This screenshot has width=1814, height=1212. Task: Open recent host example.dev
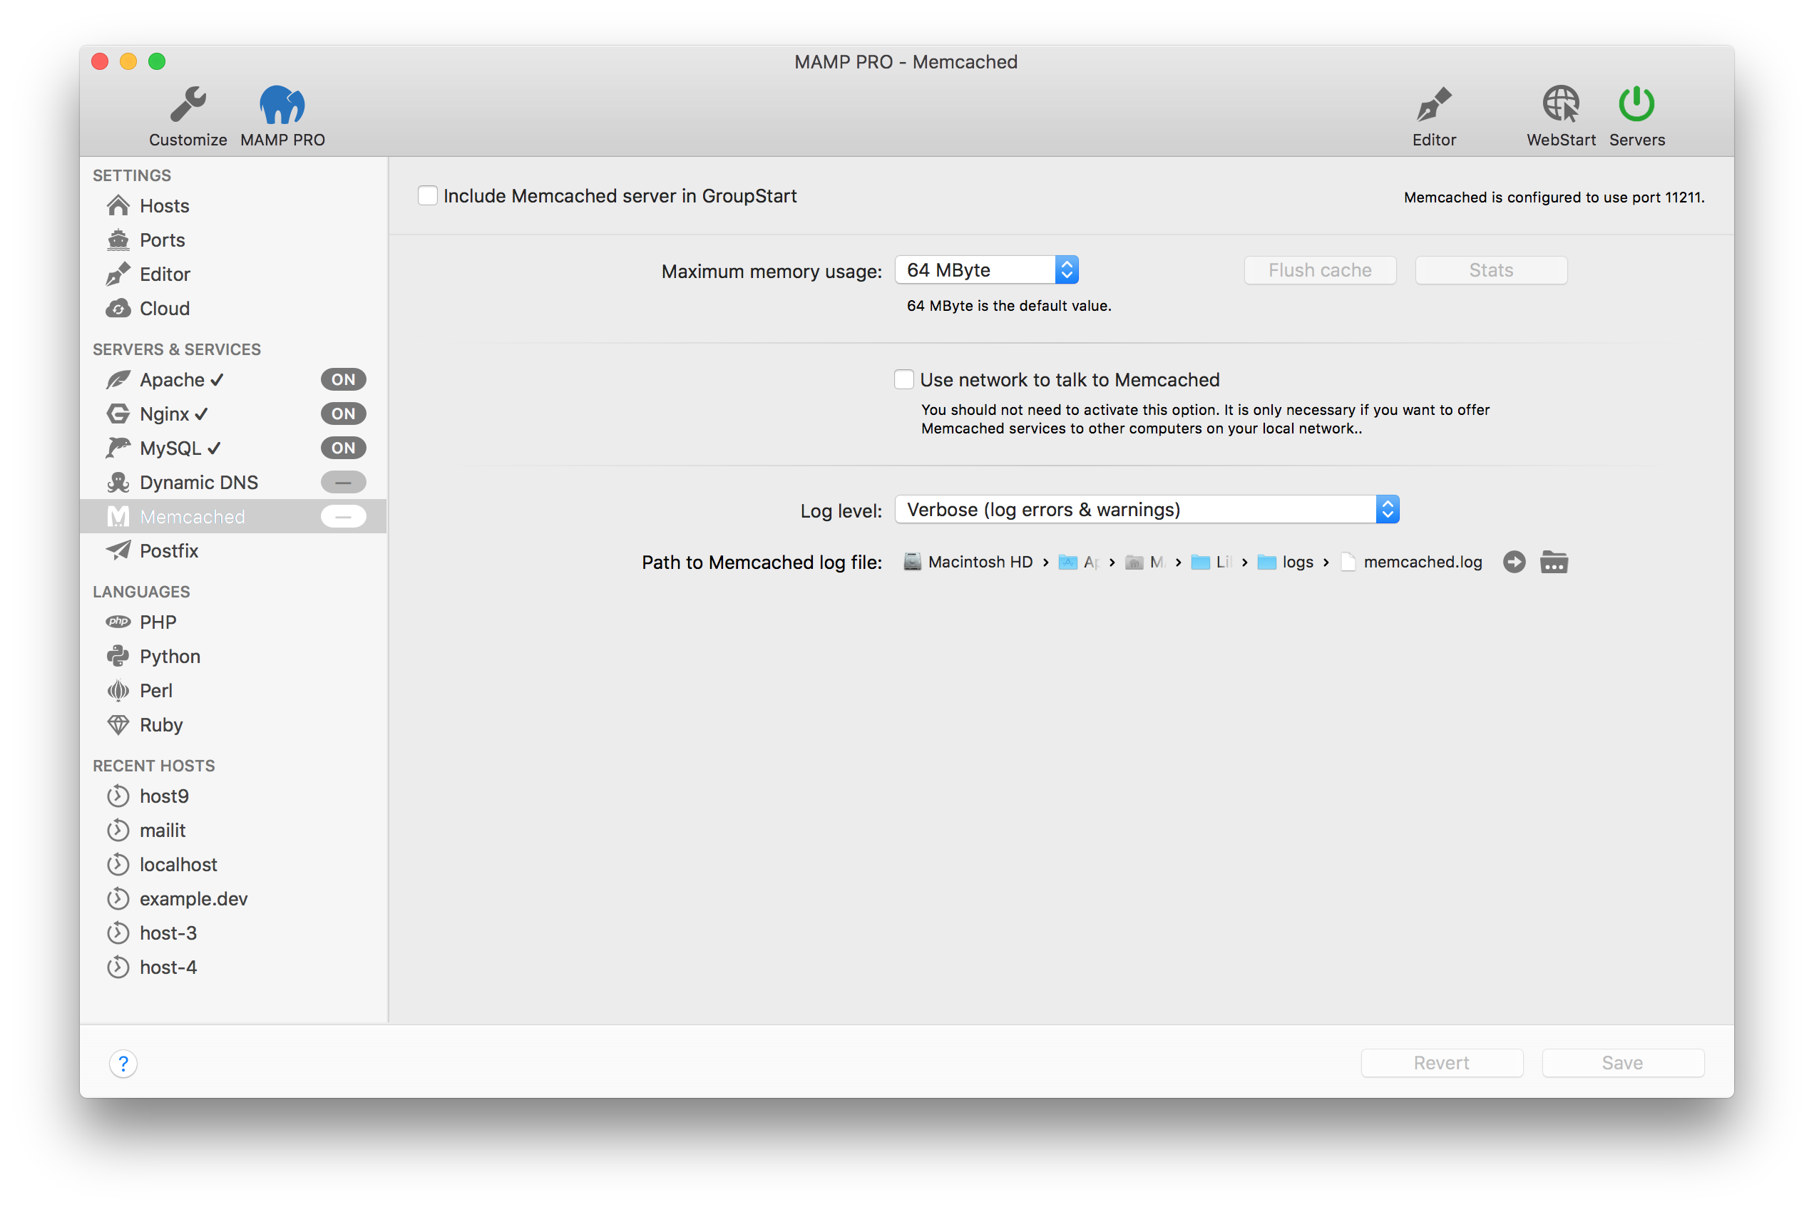pyautogui.click(x=233, y=898)
